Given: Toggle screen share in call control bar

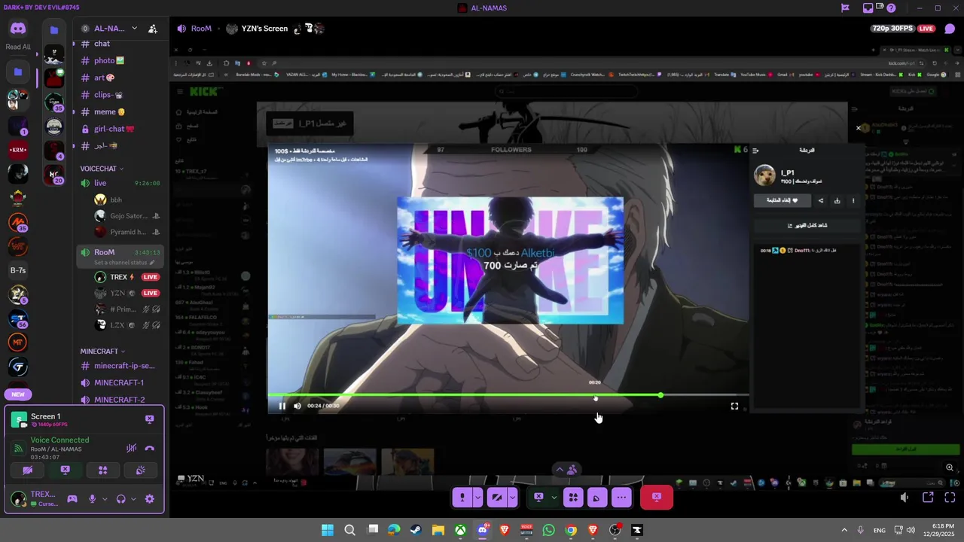Looking at the screenshot, I should (x=538, y=498).
